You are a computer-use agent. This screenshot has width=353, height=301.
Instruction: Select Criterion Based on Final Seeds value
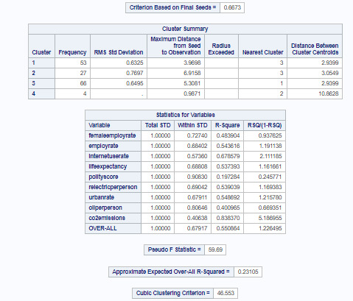232,7
